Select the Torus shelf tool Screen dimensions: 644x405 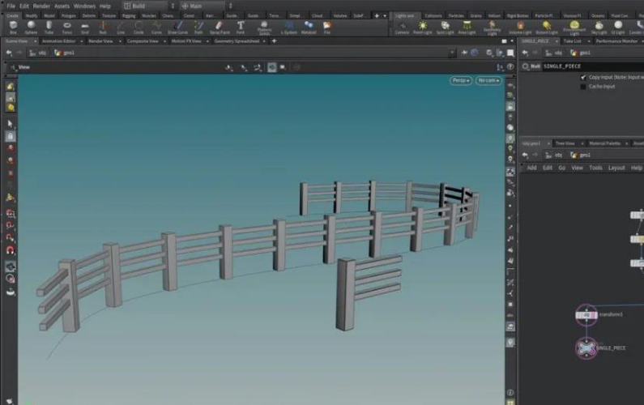pyautogui.click(x=67, y=28)
